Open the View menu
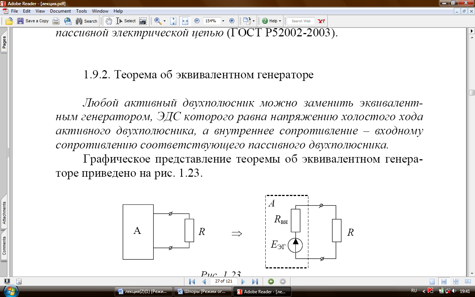 click(40, 11)
